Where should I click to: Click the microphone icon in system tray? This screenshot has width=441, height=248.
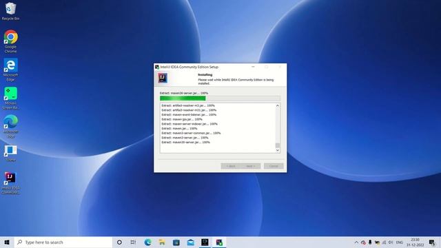click(370, 242)
